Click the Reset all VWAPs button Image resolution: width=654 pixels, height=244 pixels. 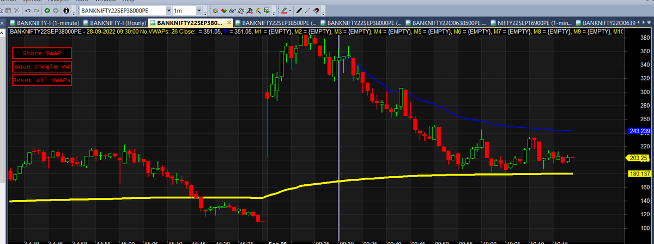[x=42, y=80]
